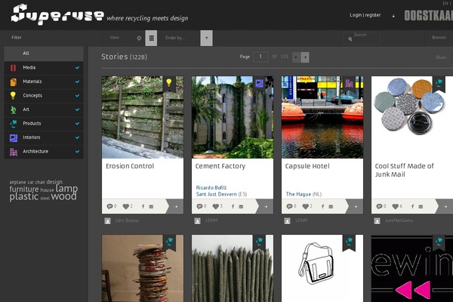This screenshot has height=302, width=453.
Task: Toggle the Materials filter checkmark
Action: pyautogui.click(x=77, y=82)
